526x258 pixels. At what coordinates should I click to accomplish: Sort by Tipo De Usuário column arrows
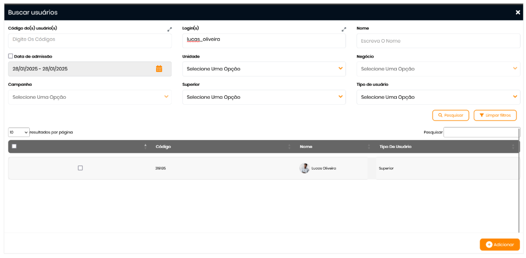click(513, 146)
